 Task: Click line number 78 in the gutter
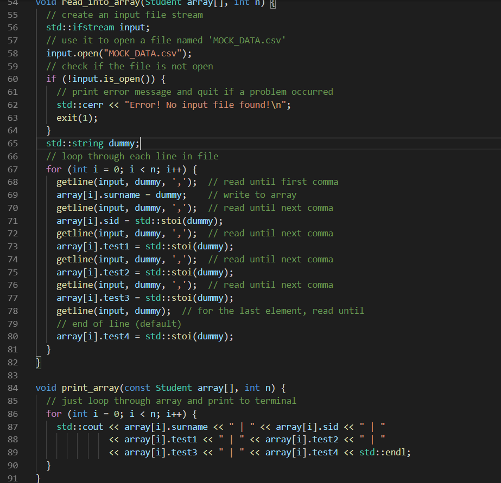pyautogui.click(x=13, y=311)
